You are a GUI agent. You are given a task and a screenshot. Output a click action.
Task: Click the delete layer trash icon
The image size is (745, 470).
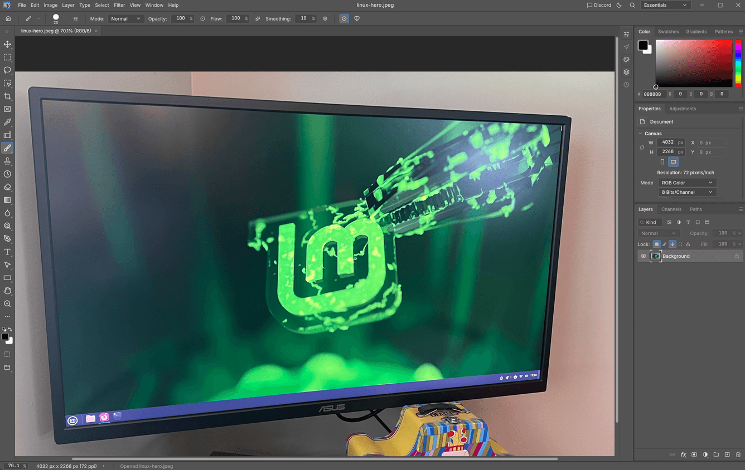[738, 454]
